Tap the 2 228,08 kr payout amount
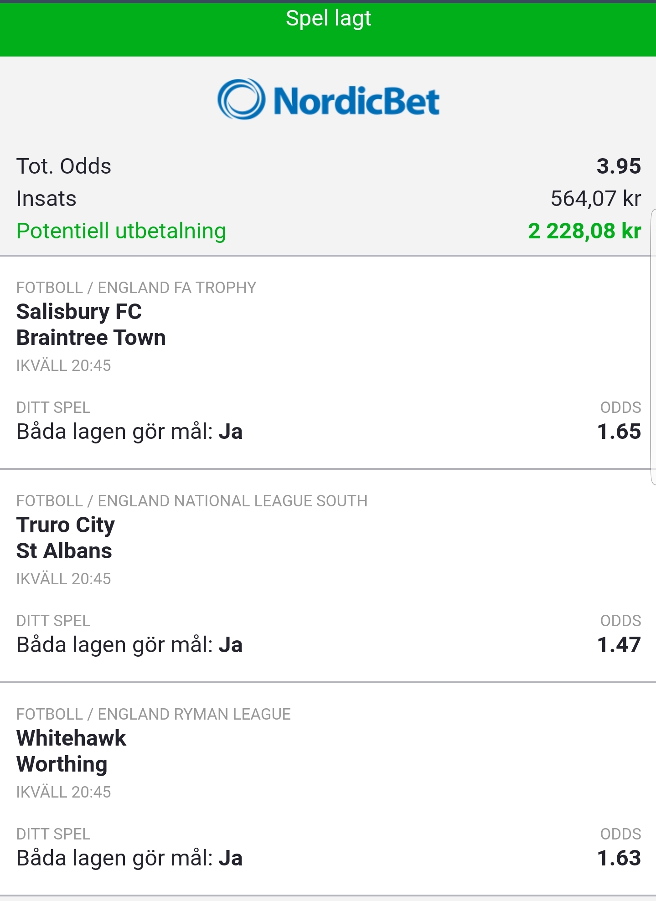The height and width of the screenshot is (901, 656). point(584,231)
